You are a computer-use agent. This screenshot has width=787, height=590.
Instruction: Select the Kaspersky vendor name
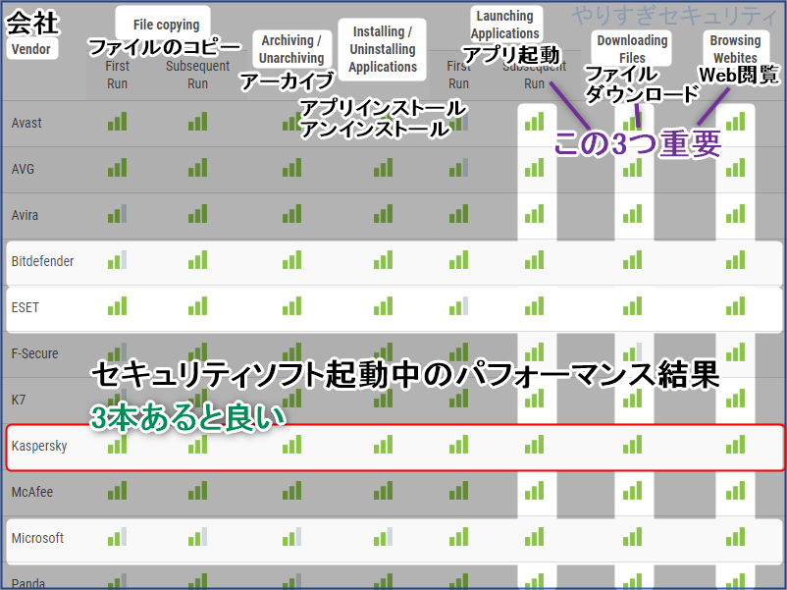(x=38, y=446)
